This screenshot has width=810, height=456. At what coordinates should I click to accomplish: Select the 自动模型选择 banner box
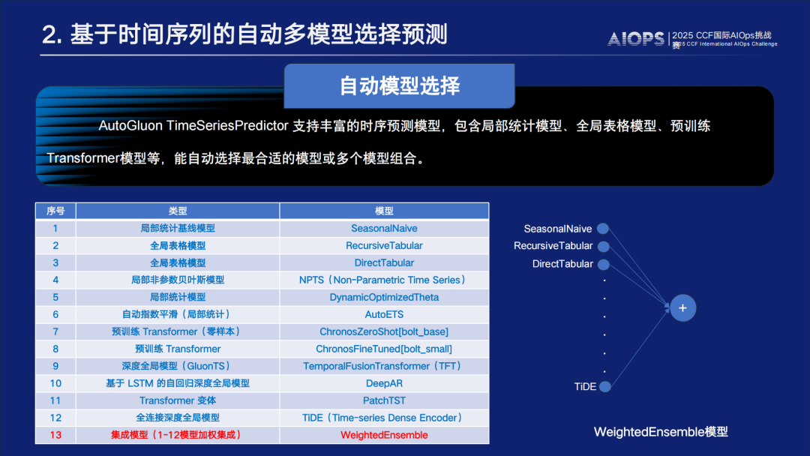click(x=399, y=86)
